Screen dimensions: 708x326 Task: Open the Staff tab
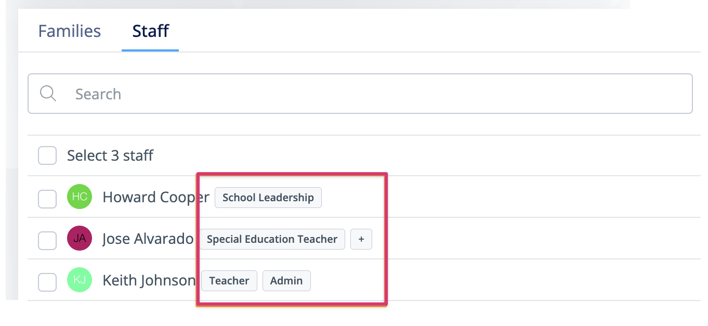150,31
